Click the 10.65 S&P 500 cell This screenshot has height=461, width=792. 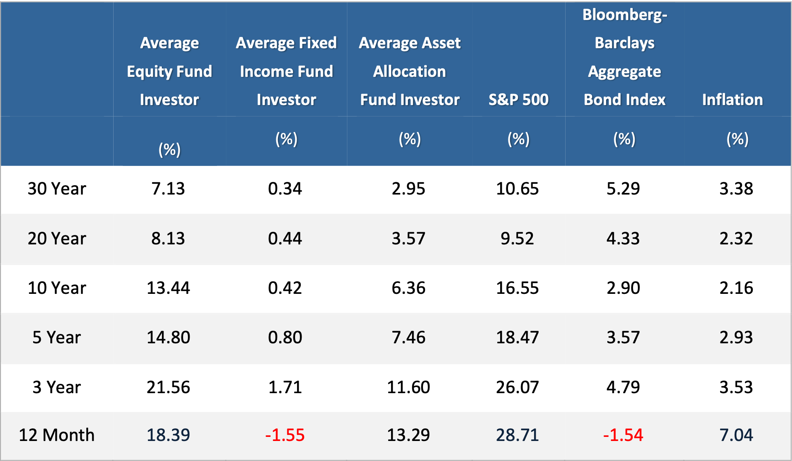pyautogui.click(x=517, y=189)
